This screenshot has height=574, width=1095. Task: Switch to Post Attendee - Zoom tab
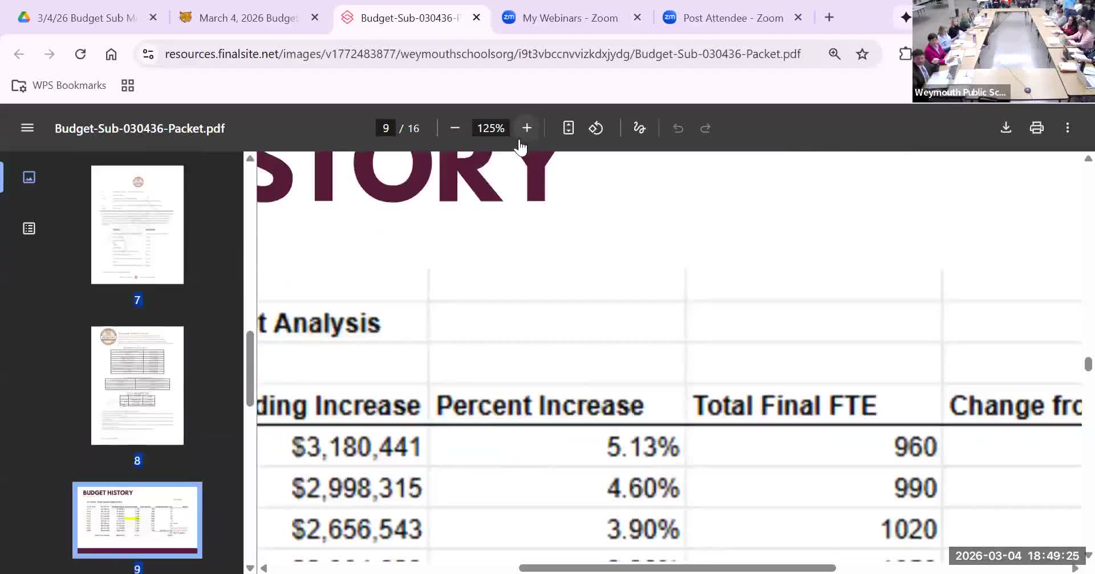click(732, 18)
